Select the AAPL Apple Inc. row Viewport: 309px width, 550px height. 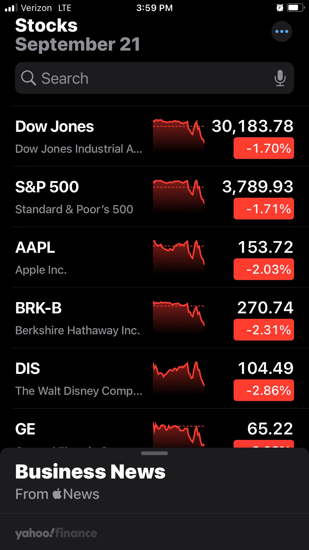[80, 257]
